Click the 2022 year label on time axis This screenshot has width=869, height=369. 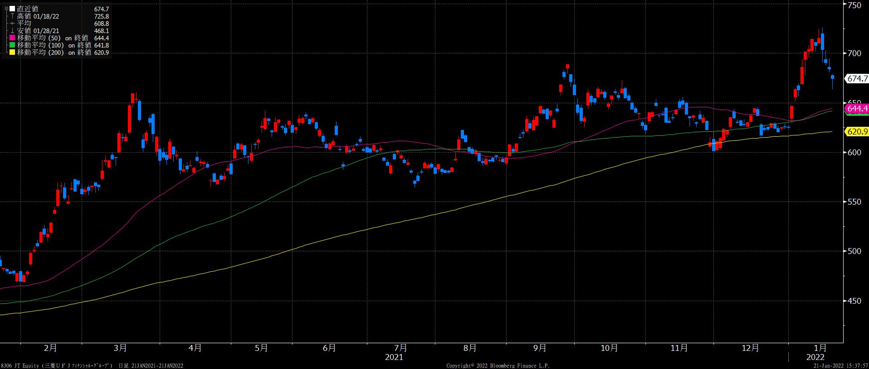pos(815,357)
